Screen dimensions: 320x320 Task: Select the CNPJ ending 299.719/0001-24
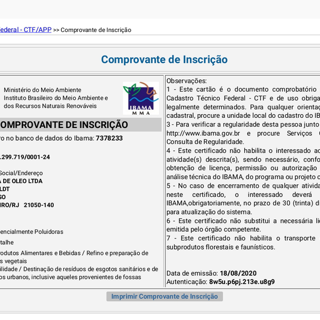25,157
